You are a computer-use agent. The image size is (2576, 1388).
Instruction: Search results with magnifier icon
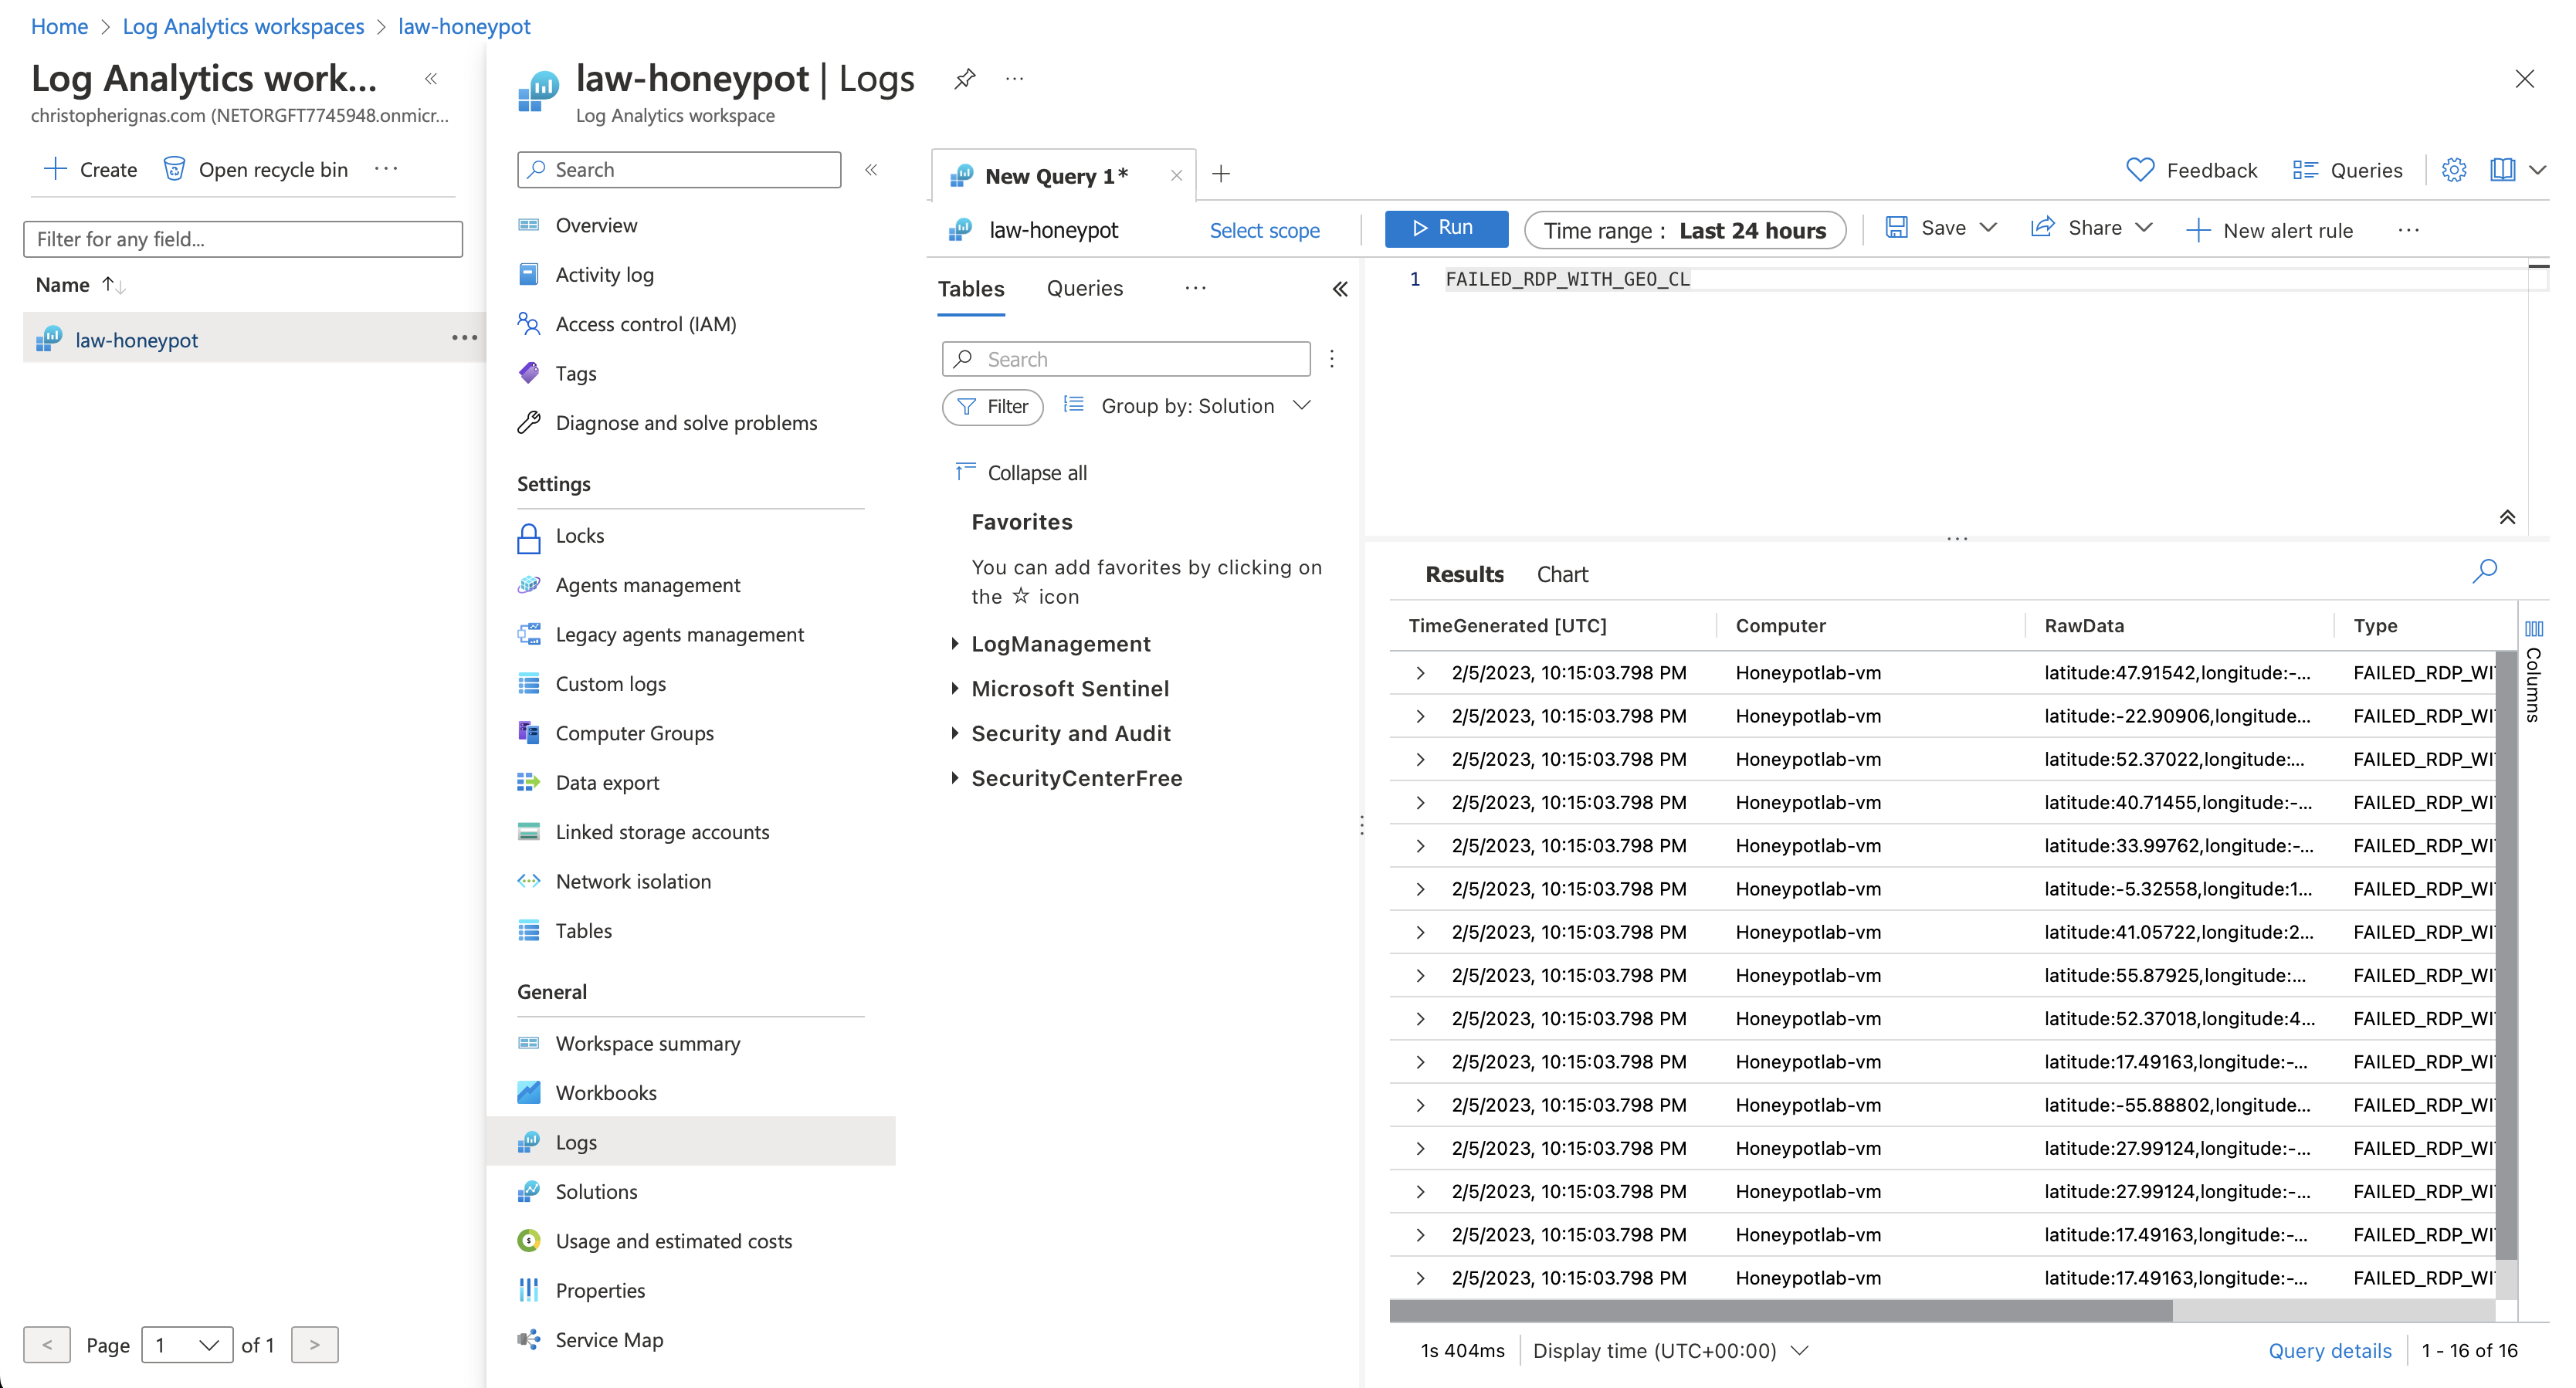click(x=2485, y=571)
